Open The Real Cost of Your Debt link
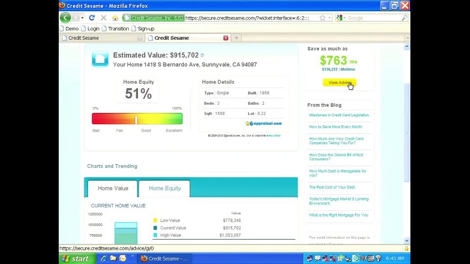 click(332, 187)
